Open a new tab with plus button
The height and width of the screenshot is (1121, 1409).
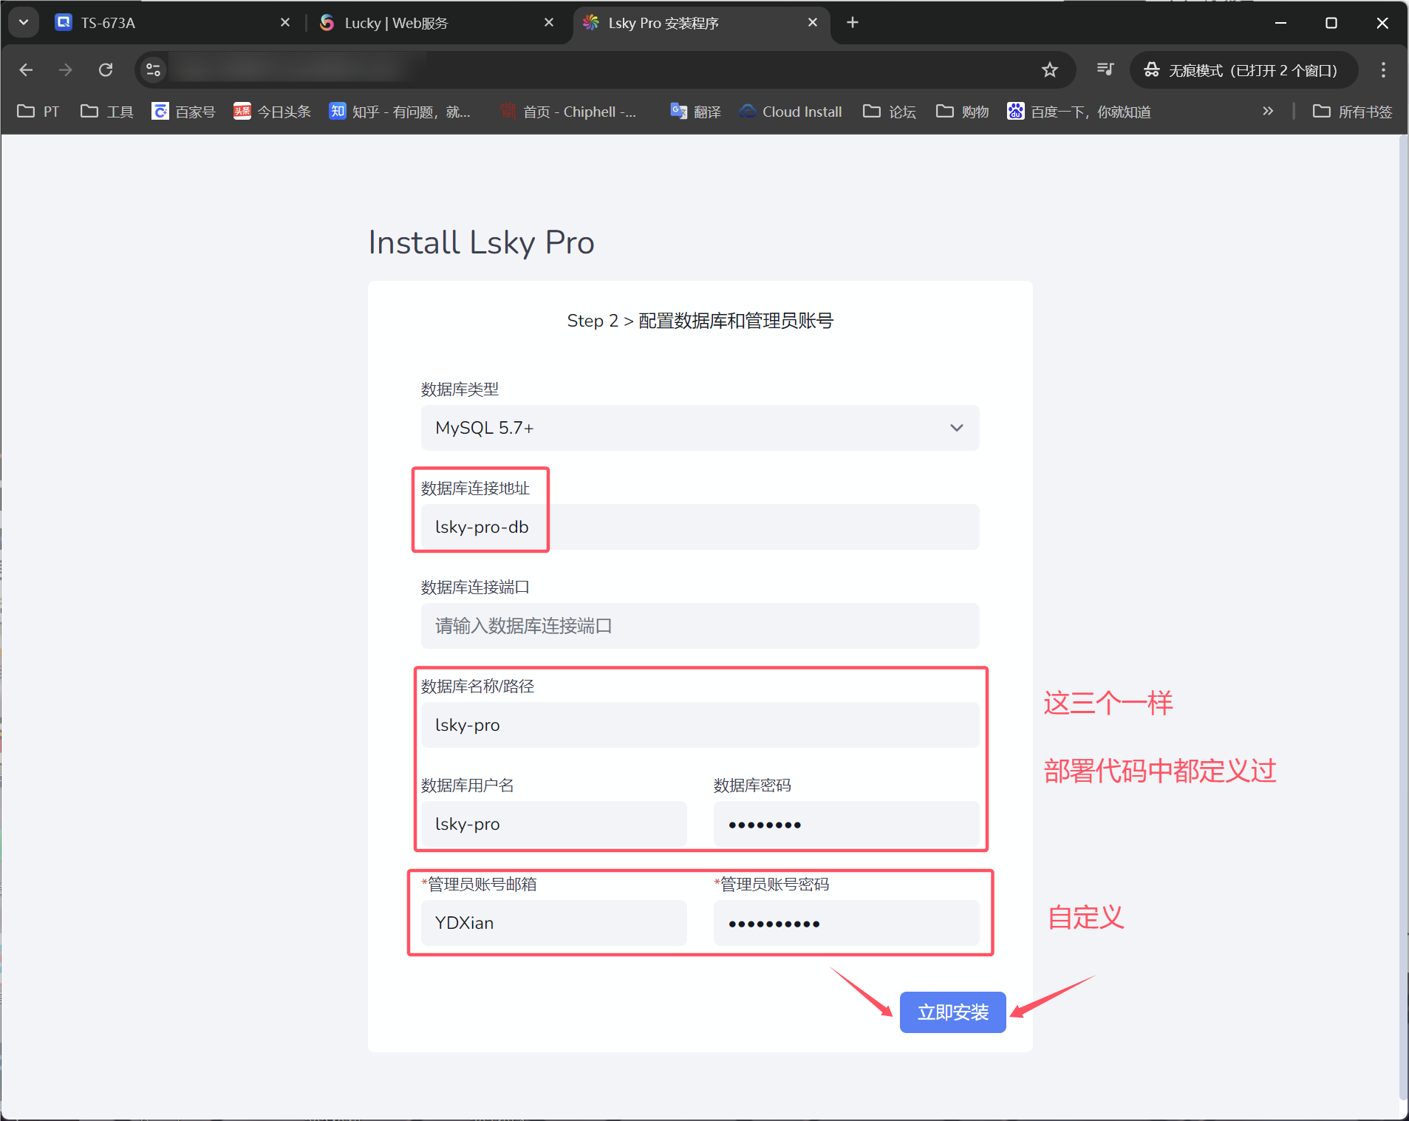[853, 22]
